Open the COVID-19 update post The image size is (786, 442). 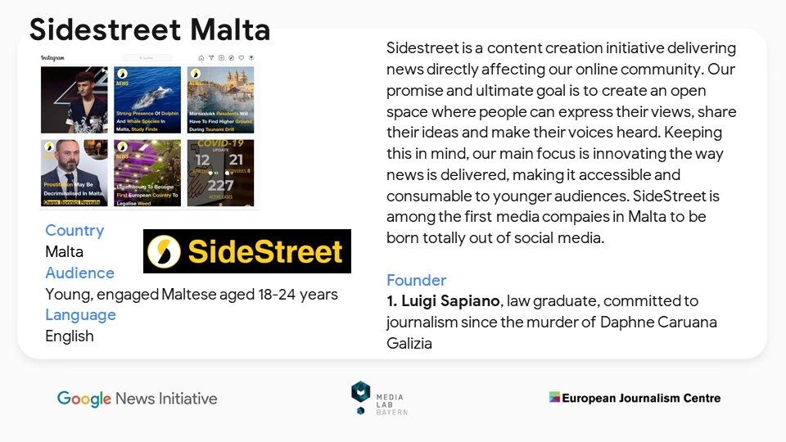220,173
